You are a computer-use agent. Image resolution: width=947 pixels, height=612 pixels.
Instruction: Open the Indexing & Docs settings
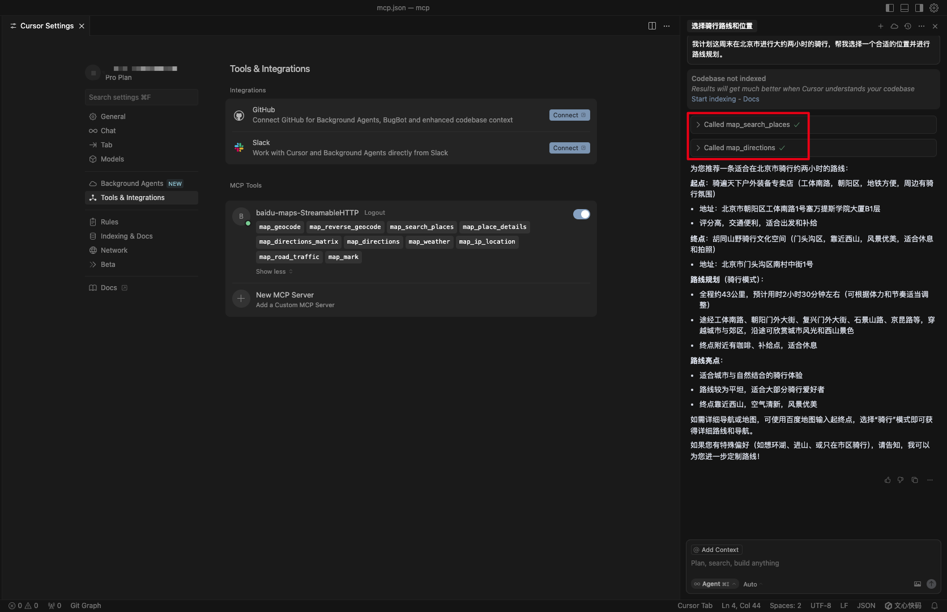tap(126, 236)
